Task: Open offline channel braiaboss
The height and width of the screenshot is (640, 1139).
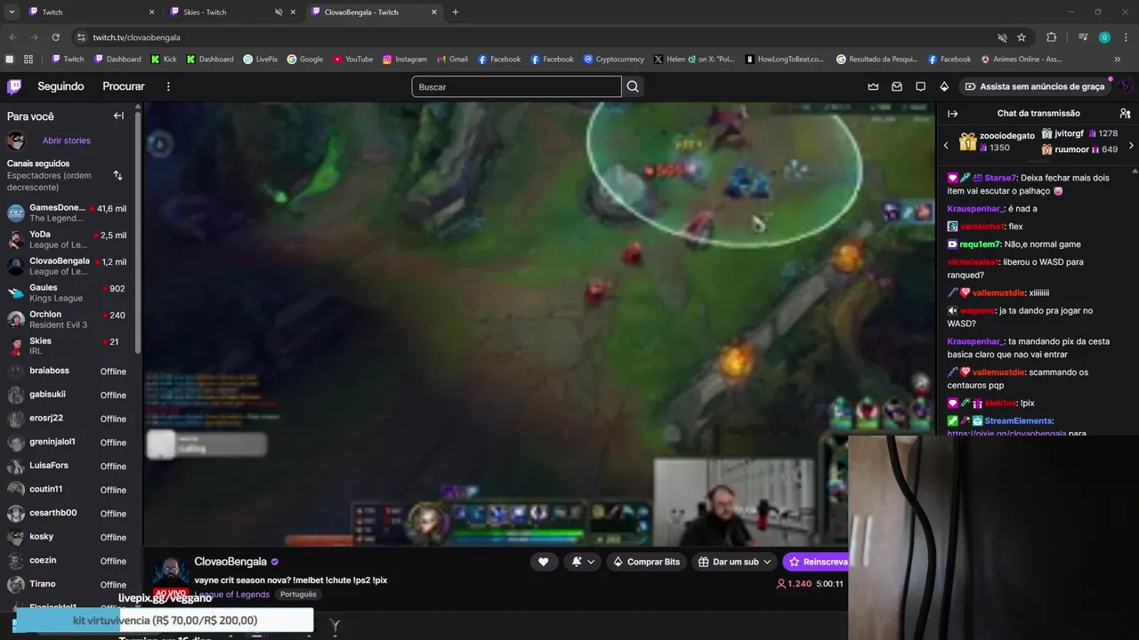Action: click(x=68, y=371)
